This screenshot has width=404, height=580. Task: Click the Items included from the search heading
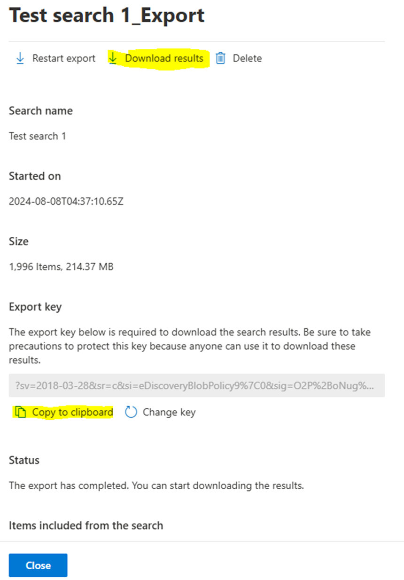point(86,525)
